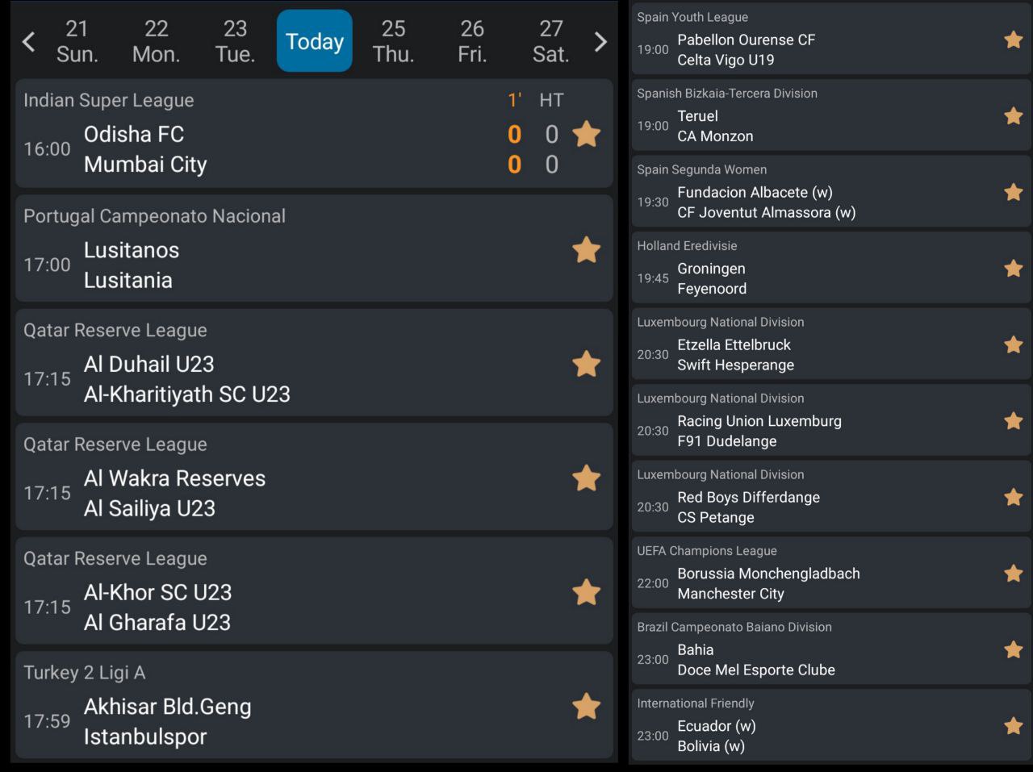Click star next to Bahia match
The width and height of the screenshot is (1033, 772).
[x=1014, y=649]
